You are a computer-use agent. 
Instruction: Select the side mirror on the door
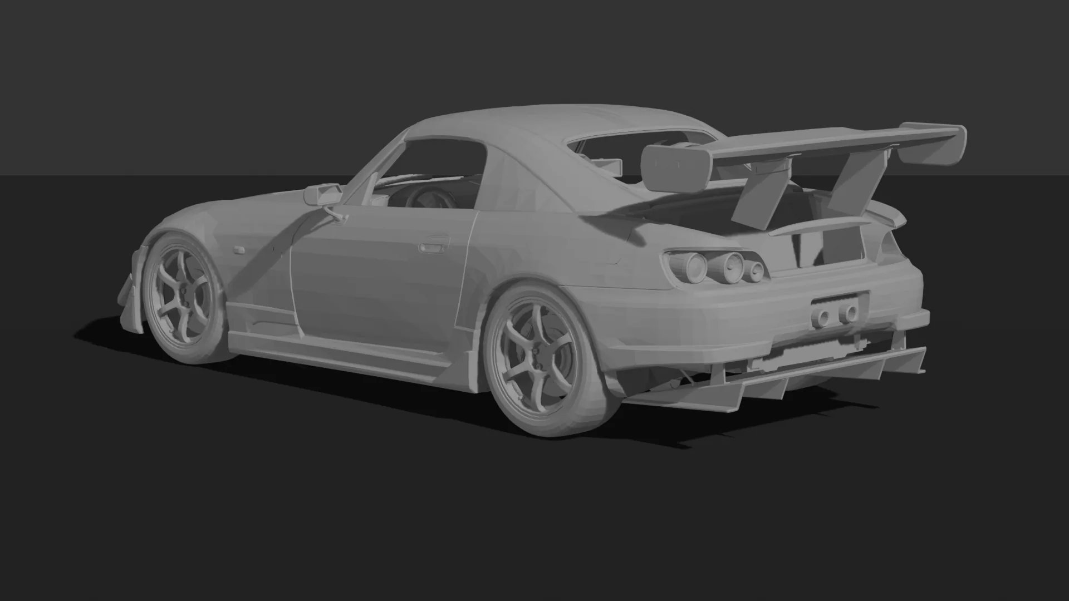coord(324,195)
